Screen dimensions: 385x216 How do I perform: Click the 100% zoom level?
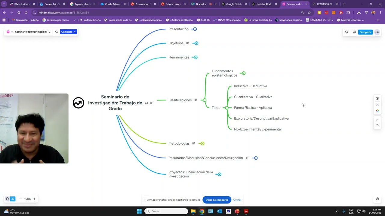click(x=27, y=199)
